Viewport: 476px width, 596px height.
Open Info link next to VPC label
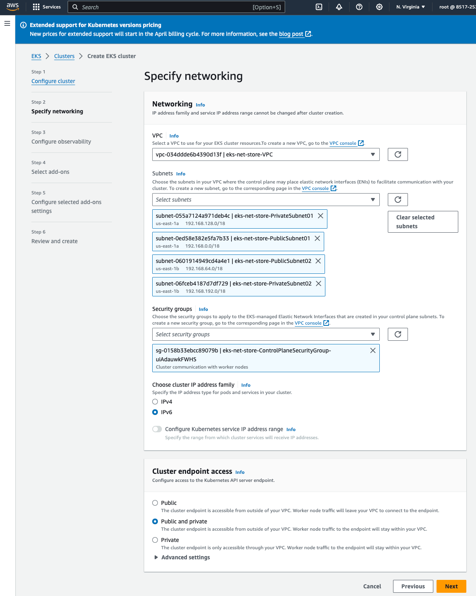174,136
